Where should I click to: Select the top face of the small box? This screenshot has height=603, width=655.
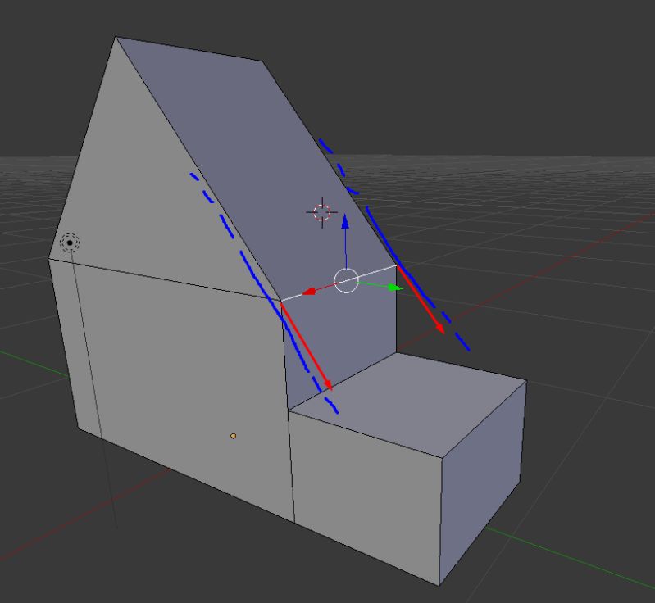pos(407,404)
